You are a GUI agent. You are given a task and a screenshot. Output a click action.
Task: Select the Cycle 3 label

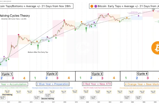(97, 74)
